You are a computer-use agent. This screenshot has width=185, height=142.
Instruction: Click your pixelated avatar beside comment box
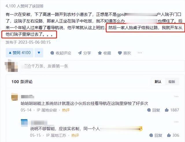coord(12,66)
